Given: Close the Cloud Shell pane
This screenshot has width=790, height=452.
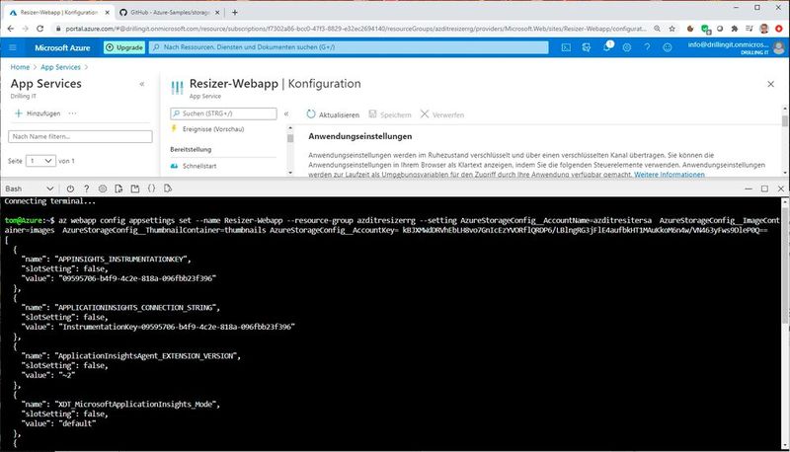Looking at the screenshot, I should pyautogui.click(x=781, y=188).
